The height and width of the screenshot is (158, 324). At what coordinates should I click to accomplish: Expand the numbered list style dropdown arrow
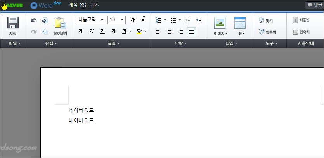165,20
